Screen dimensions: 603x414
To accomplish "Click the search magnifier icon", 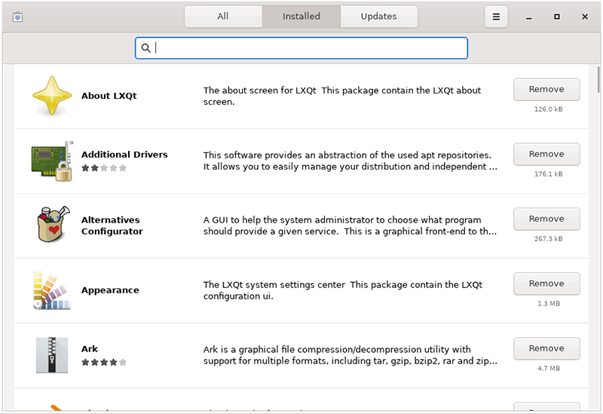I will (146, 48).
